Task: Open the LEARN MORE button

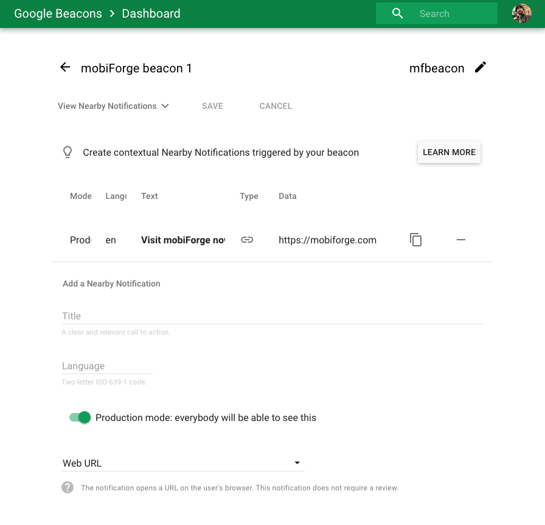Action: (x=449, y=152)
